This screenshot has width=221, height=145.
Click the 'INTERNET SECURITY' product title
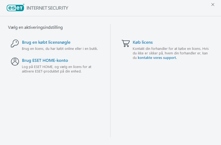(47, 8)
